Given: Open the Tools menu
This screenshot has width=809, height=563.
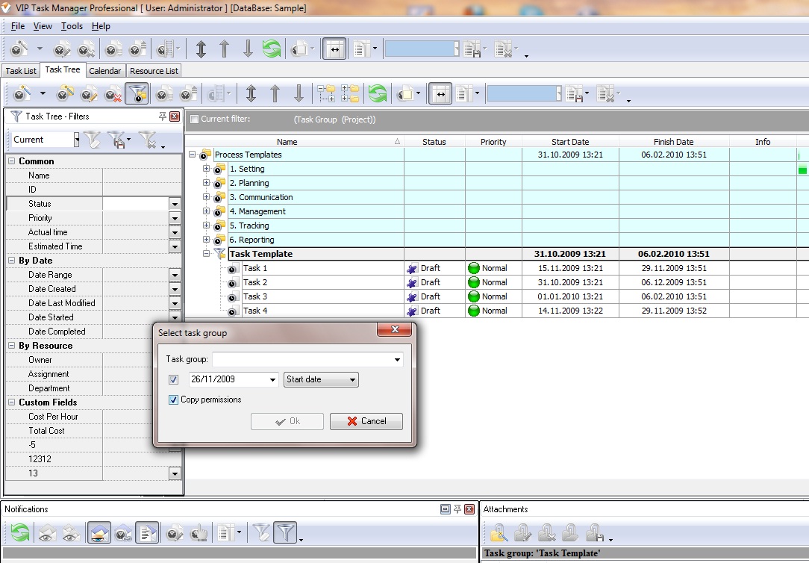Looking at the screenshot, I should click(72, 26).
